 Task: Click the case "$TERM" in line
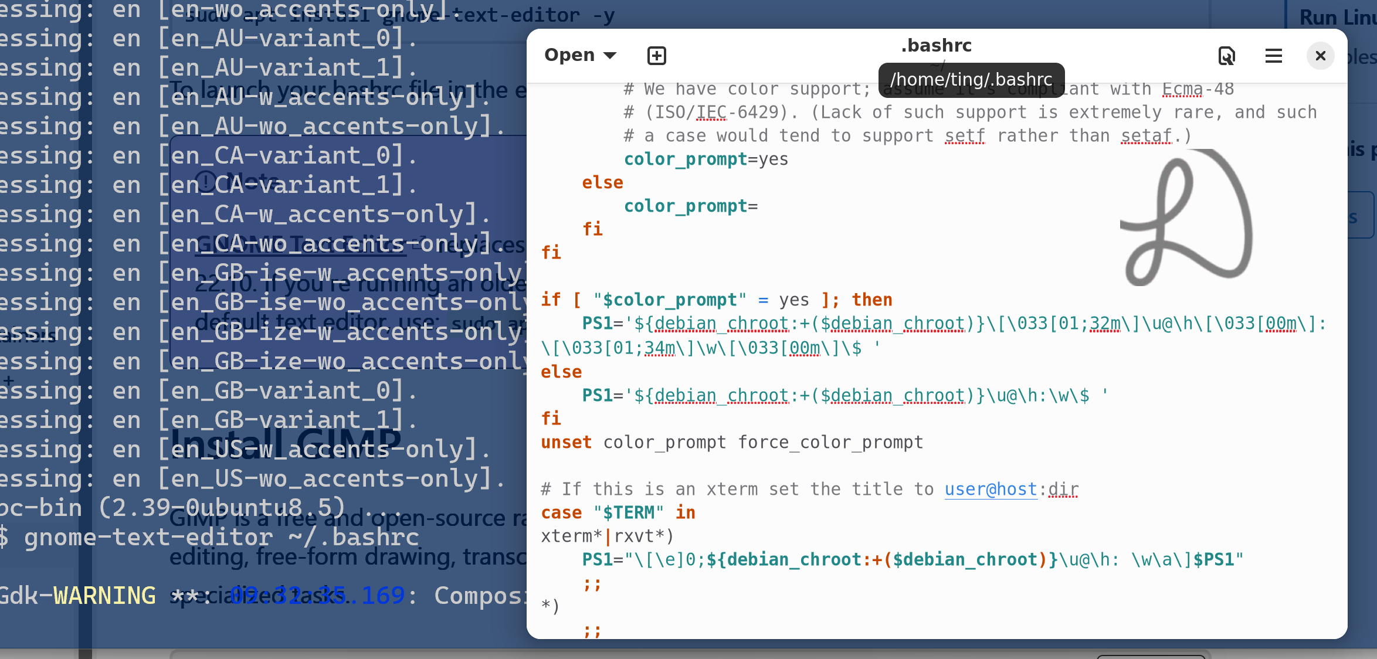[618, 512]
